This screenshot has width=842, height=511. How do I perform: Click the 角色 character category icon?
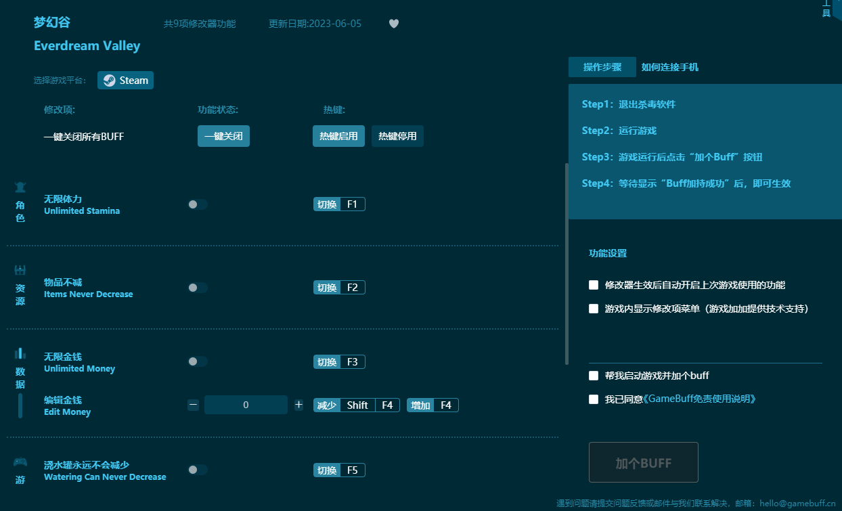click(x=20, y=187)
